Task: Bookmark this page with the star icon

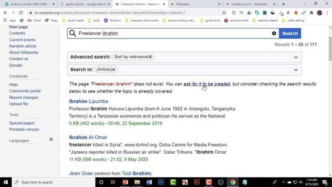Action: click(224, 12)
